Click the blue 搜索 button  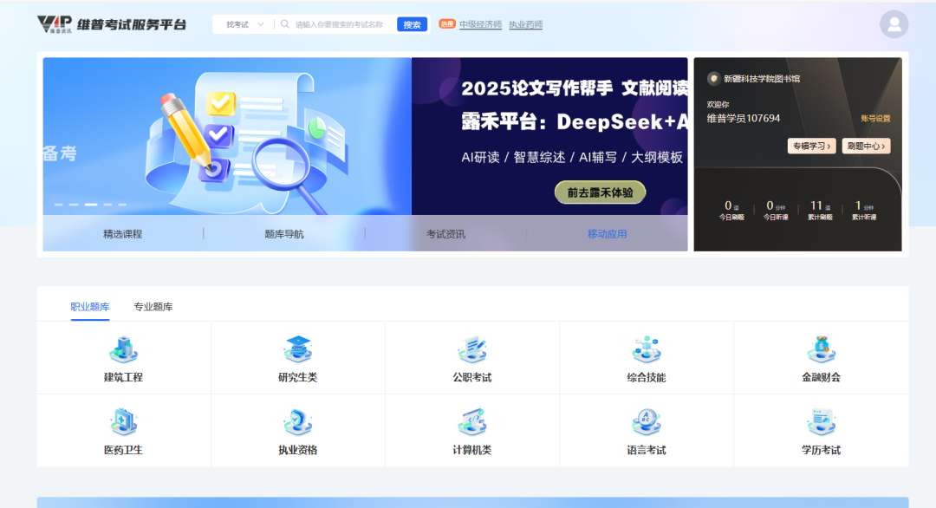click(x=412, y=24)
